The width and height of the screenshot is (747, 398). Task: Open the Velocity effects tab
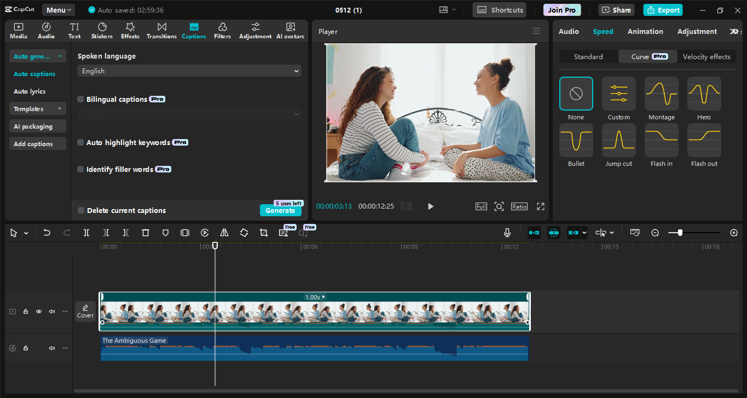tap(707, 56)
